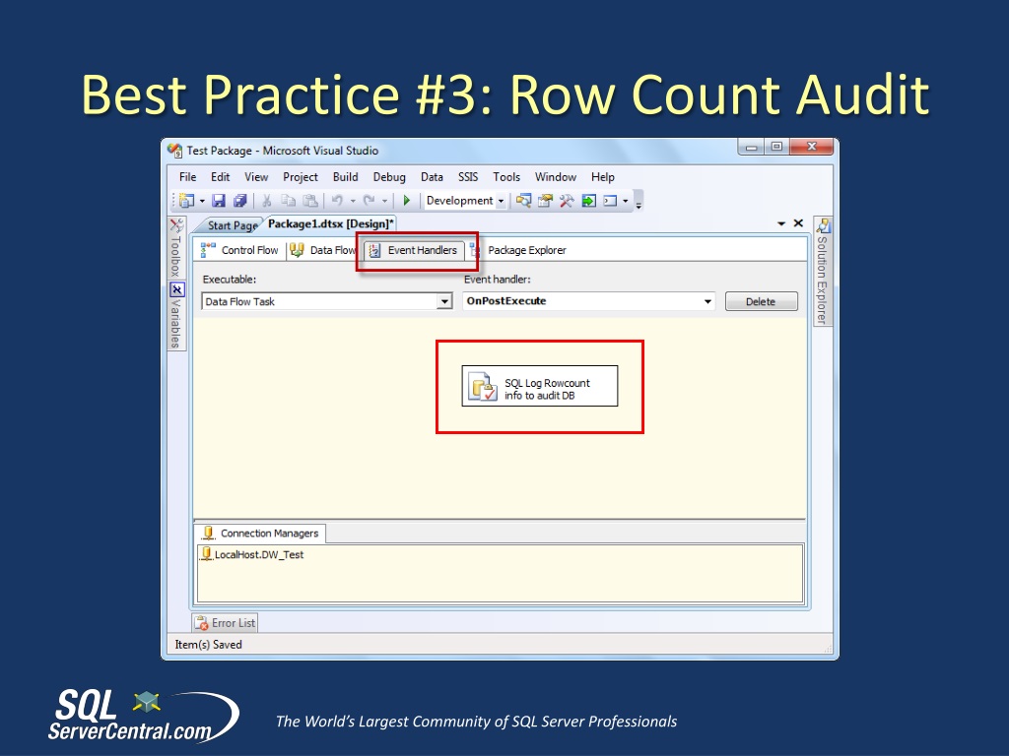
Task: Open the active files list dropdown arrow
Action: [781, 223]
